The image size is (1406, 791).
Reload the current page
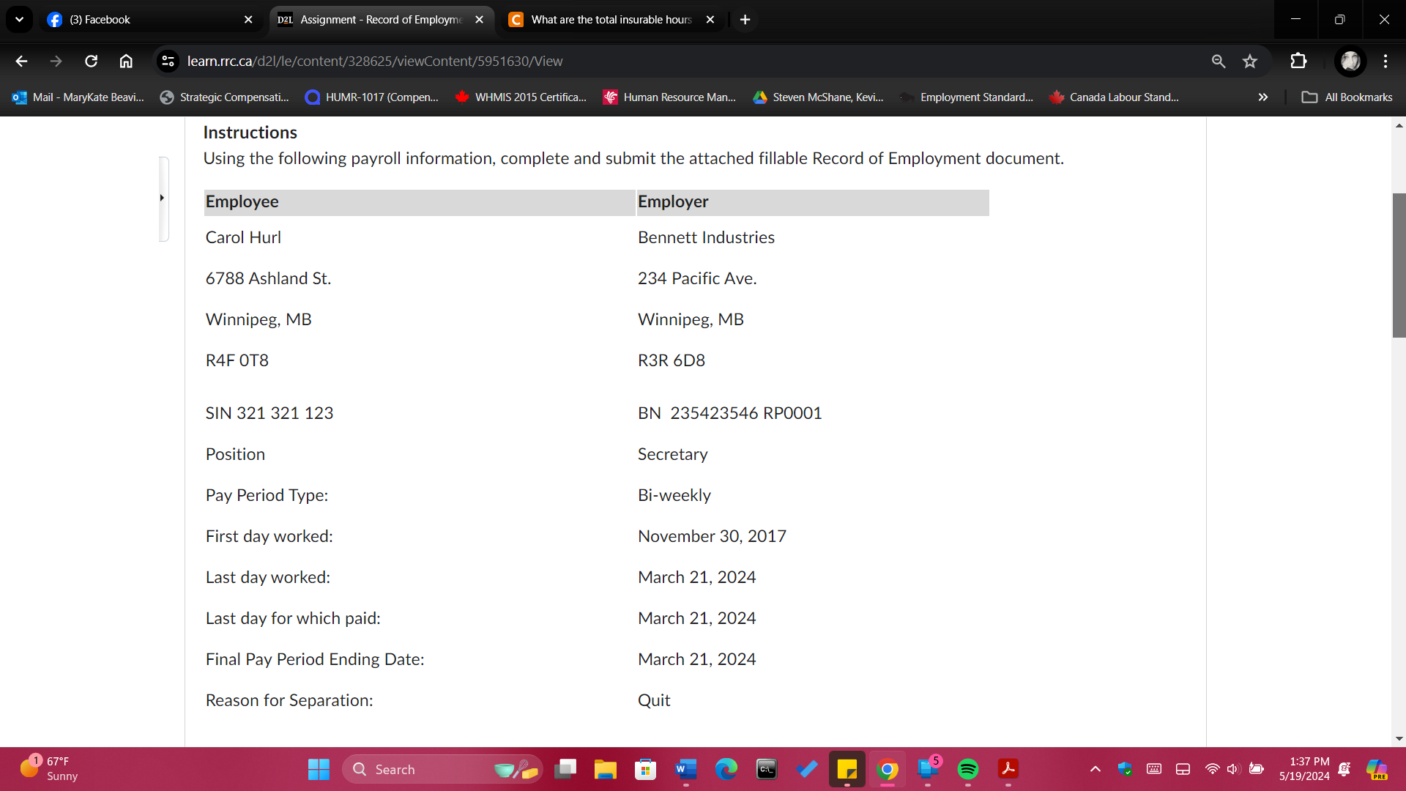point(91,62)
